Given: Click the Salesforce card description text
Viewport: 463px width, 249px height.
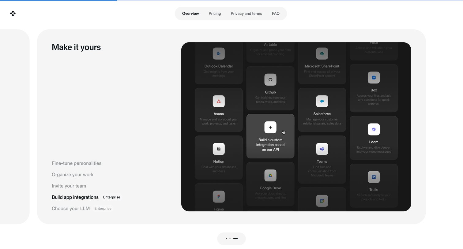Looking at the screenshot, I should pyautogui.click(x=322, y=121).
